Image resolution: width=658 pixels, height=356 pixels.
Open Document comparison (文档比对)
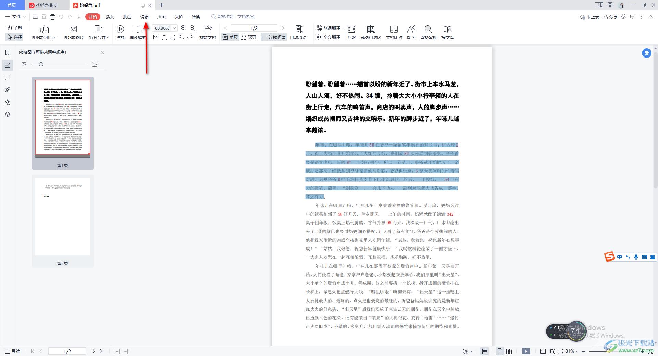pos(394,33)
